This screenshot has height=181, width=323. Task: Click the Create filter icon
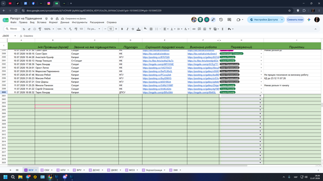210,29
